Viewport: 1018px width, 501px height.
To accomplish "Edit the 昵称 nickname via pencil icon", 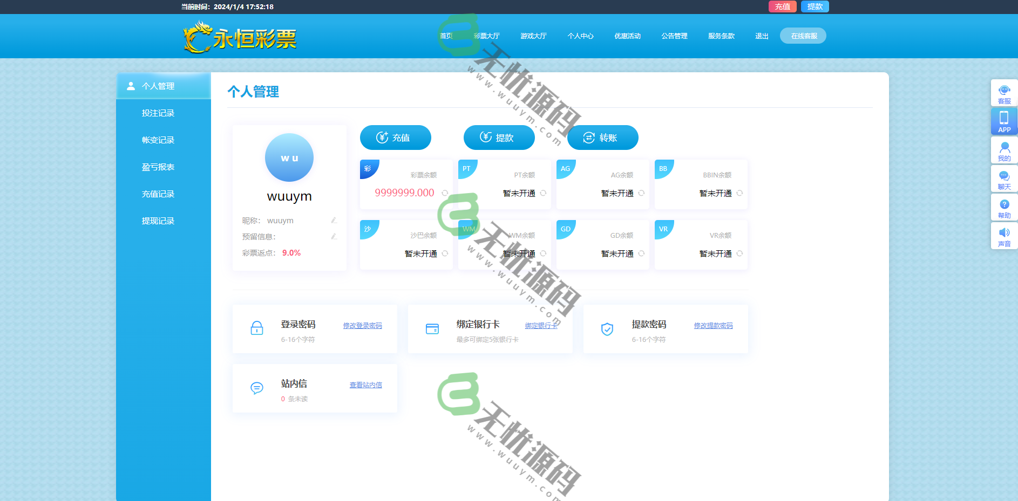I will [334, 220].
